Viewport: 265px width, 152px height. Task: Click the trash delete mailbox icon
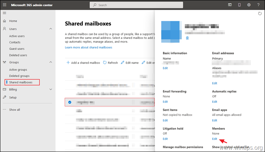click(187, 38)
